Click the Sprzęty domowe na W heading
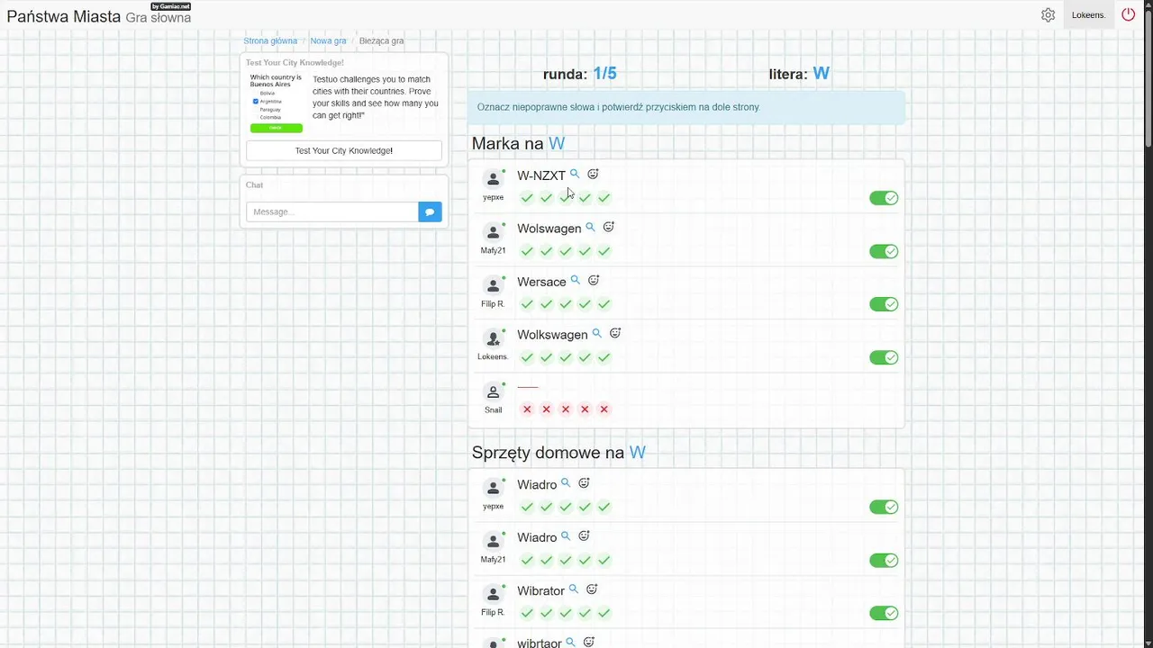 click(558, 453)
